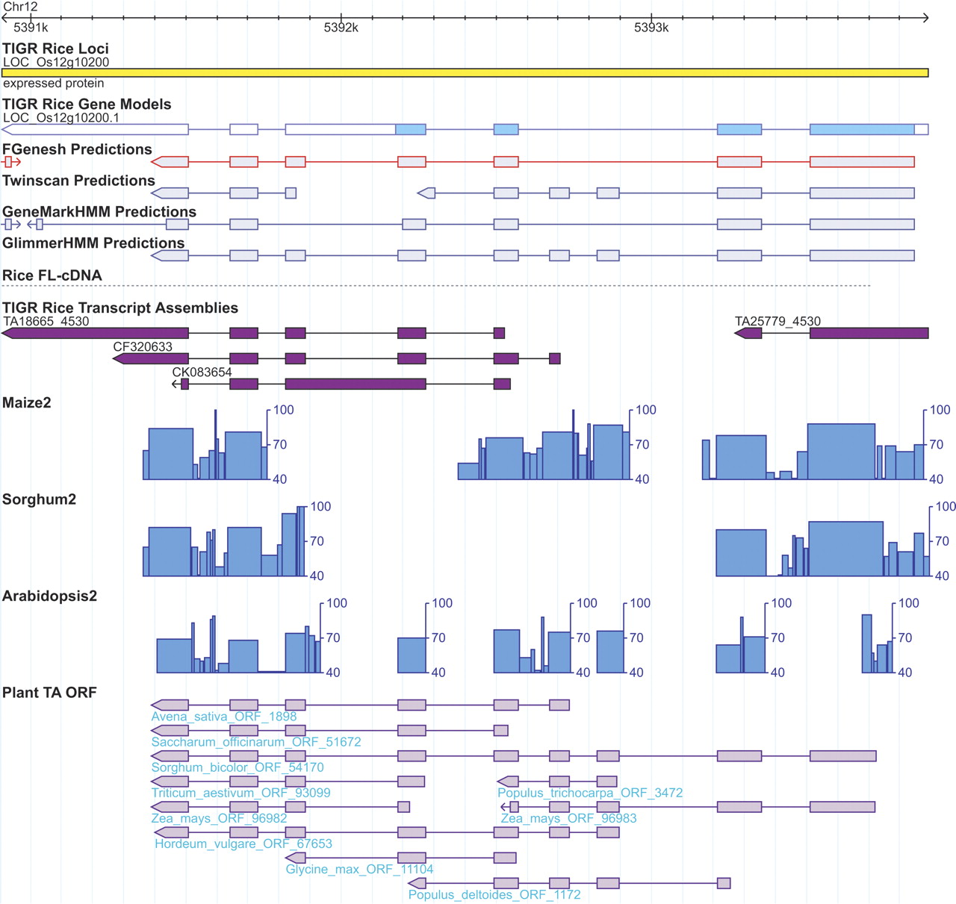Open the Populus_trichocarpa_ORF_3472 link

tap(590, 793)
